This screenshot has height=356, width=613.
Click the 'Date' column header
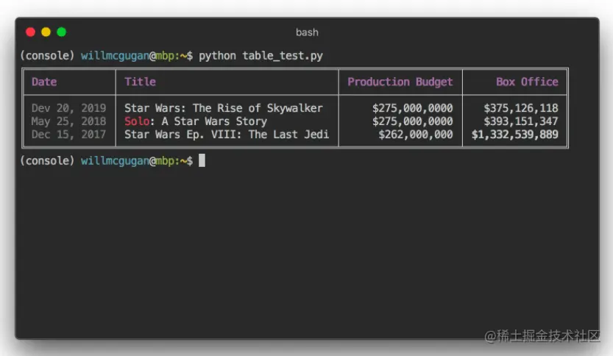tap(44, 82)
